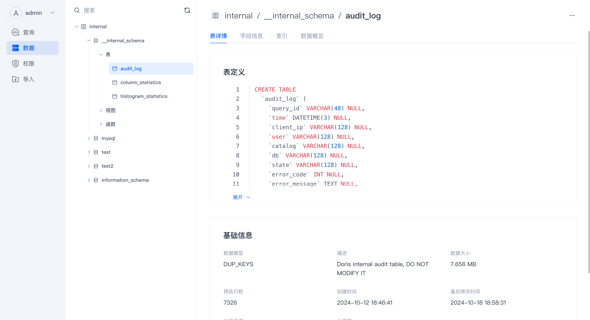
Task: Collapse the internal catalog tree node
Action: 76,27
